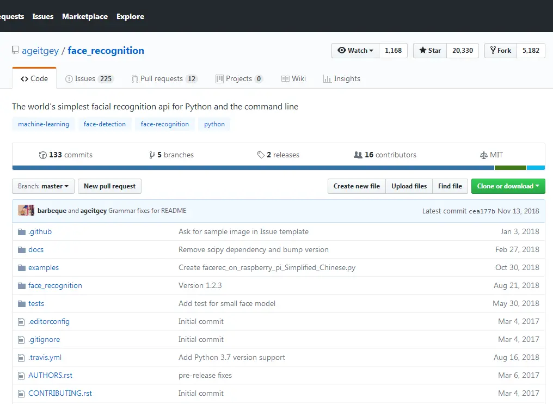Open the ageitgey owner profile link
The height and width of the screenshot is (404, 553).
40,51
